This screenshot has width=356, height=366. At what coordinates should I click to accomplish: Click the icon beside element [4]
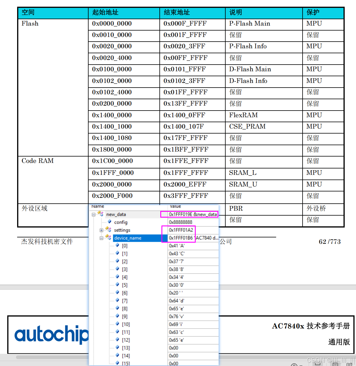117,277
